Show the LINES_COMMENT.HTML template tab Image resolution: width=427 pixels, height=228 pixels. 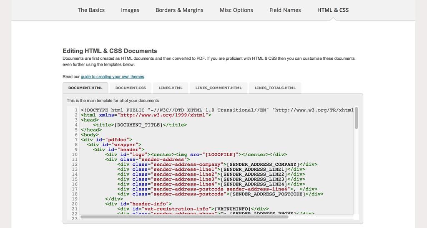coord(219,88)
